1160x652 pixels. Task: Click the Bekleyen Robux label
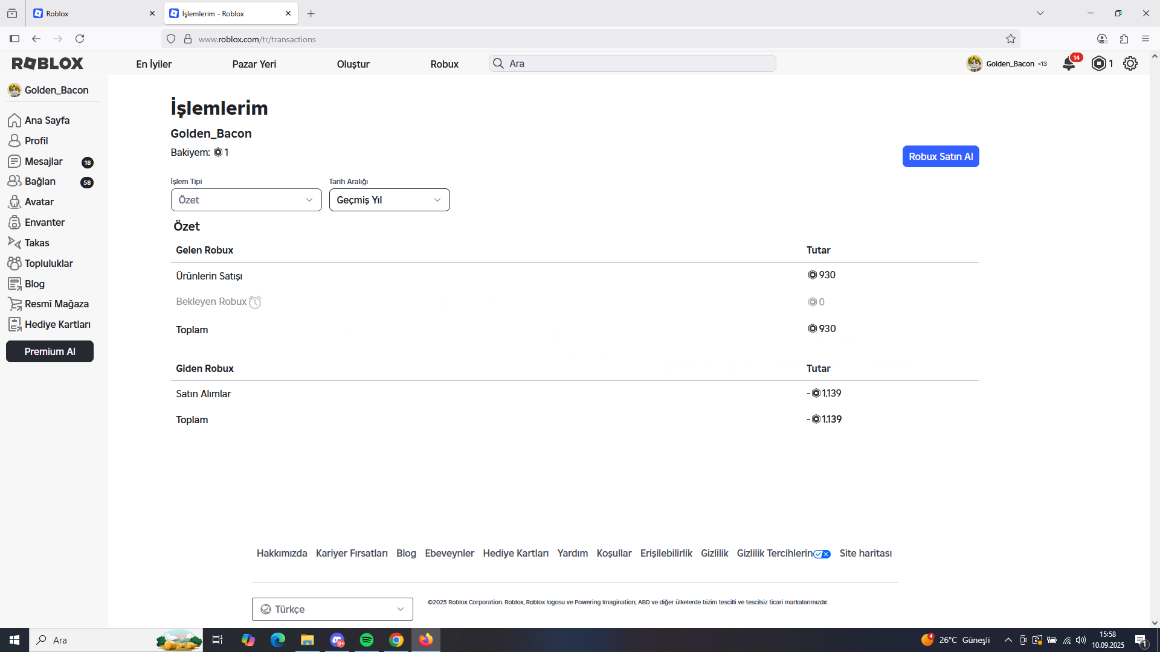211,301
